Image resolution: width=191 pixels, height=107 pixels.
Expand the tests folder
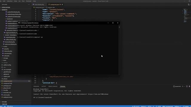click(5, 60)
